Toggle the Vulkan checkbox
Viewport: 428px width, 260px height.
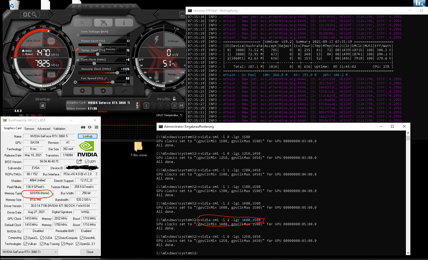25,244
